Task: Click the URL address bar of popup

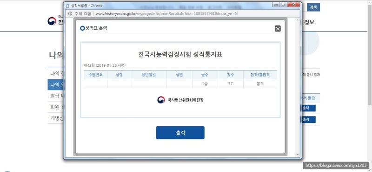Action: point(166,13)
